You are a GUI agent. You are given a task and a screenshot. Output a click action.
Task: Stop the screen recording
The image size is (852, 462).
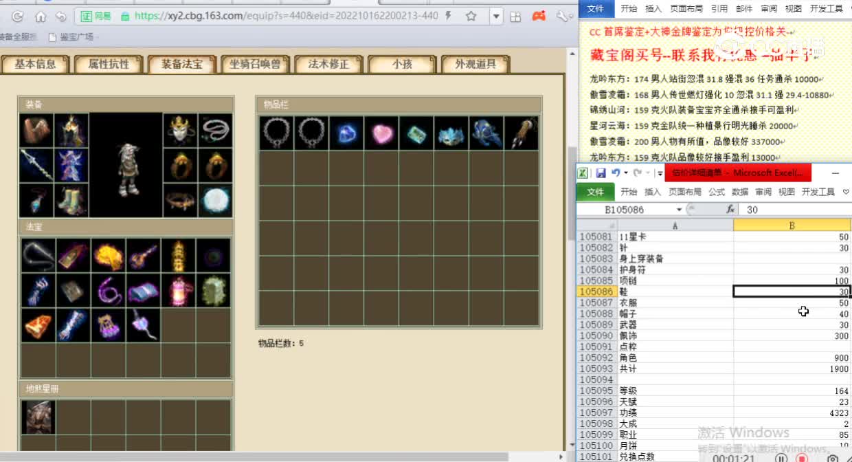pos(802,458)
